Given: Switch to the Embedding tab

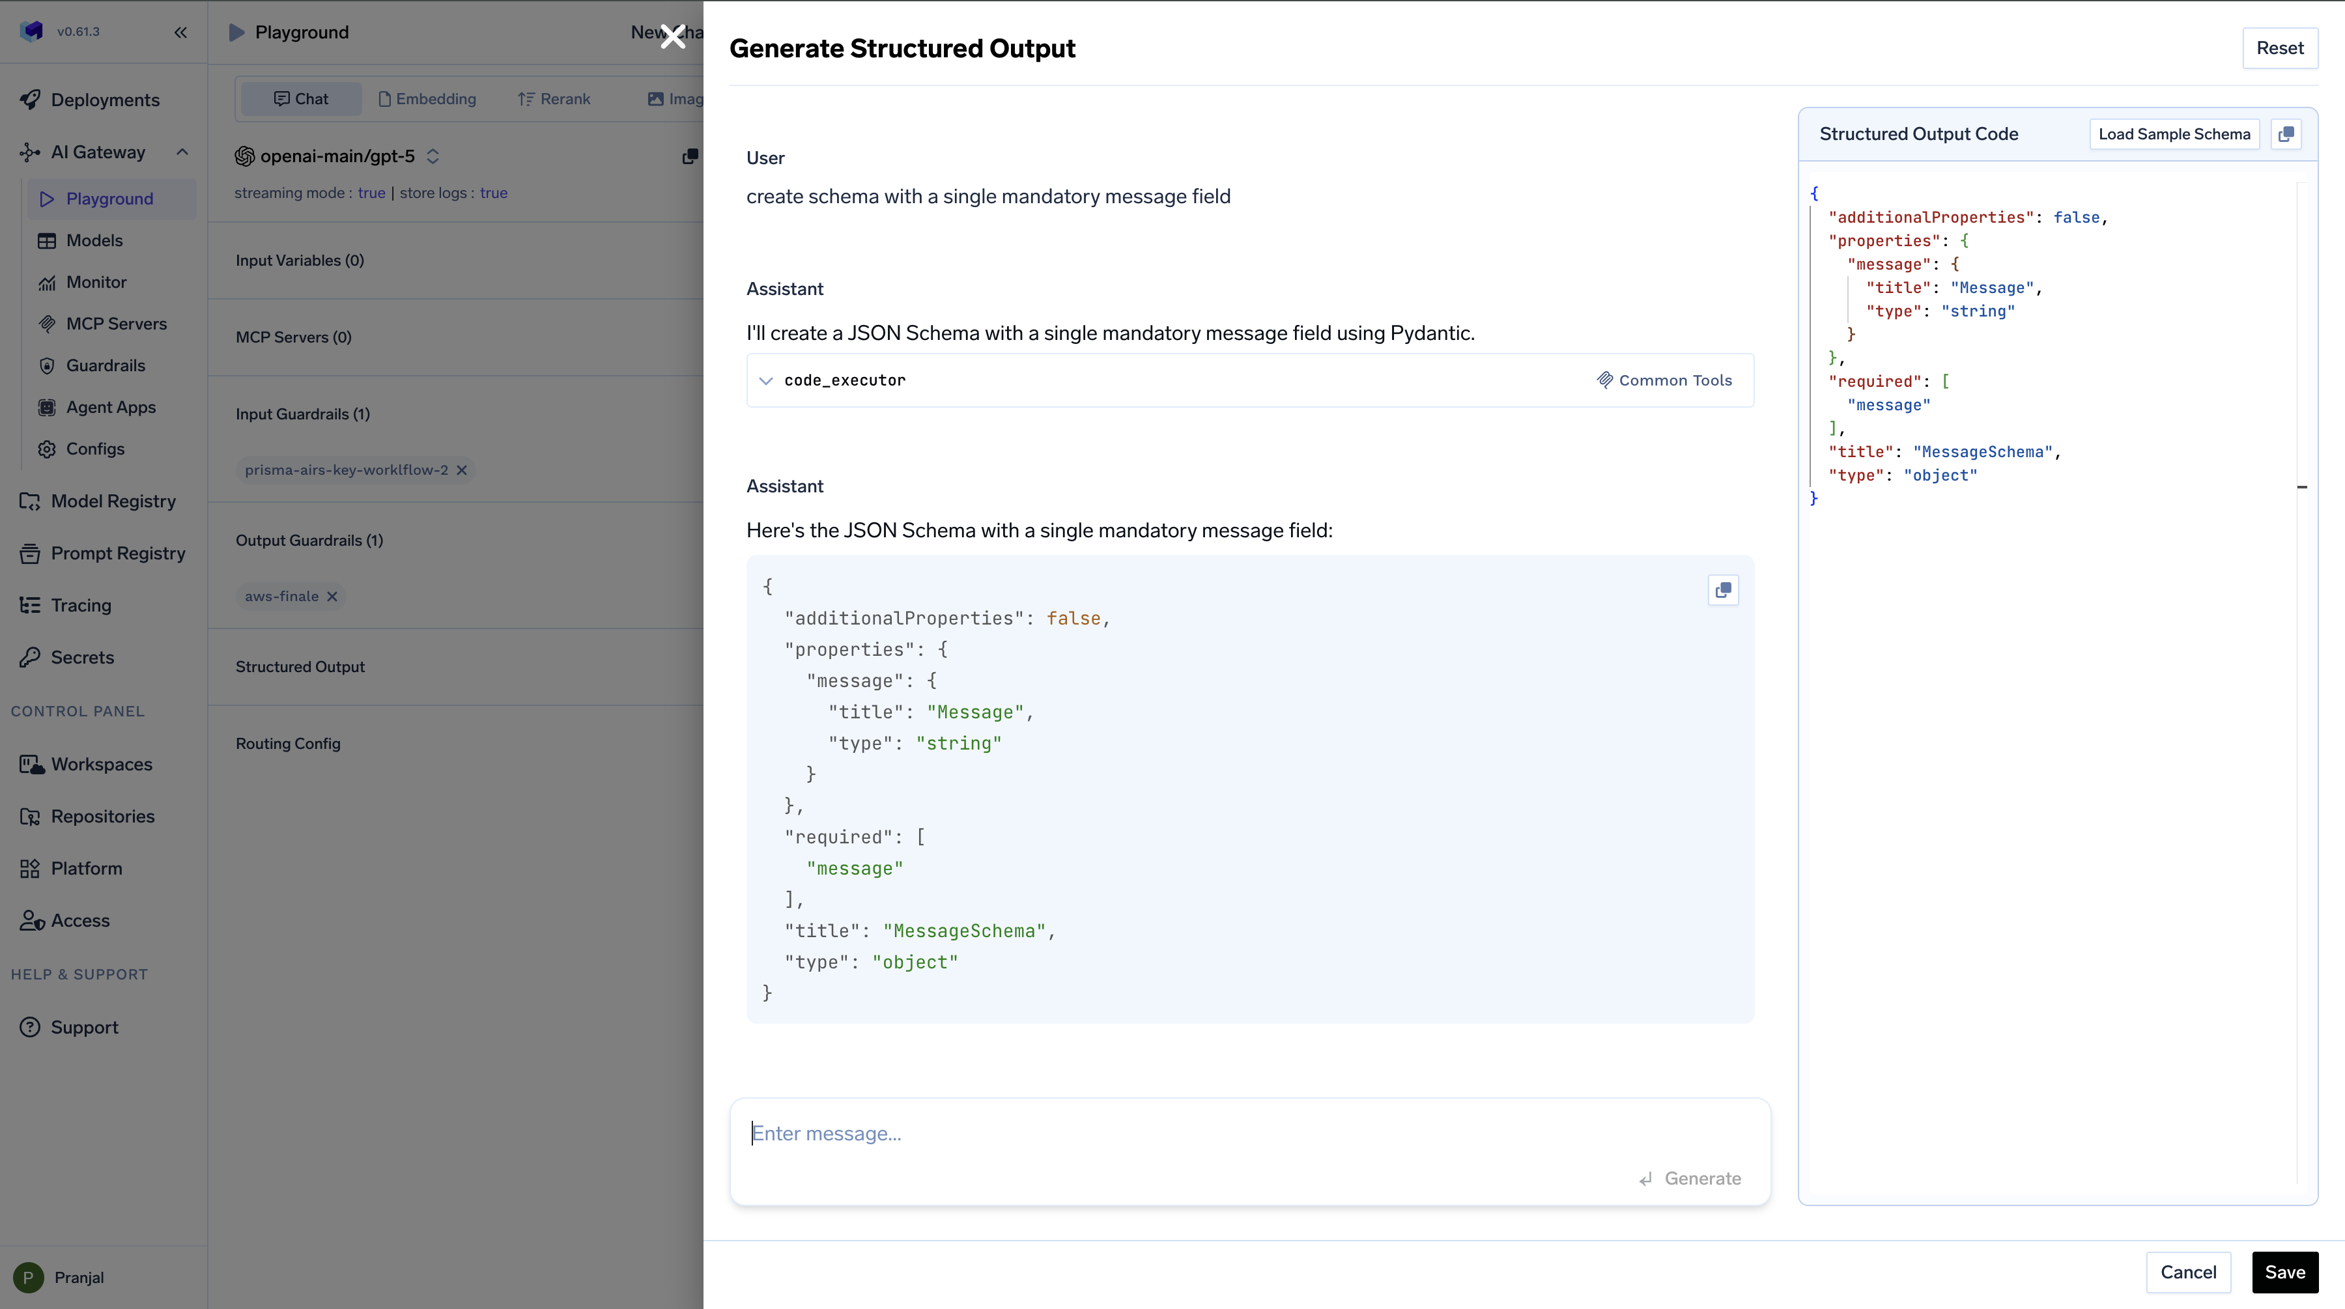Looking at the screenshot, I should click(x=426, y=98).
